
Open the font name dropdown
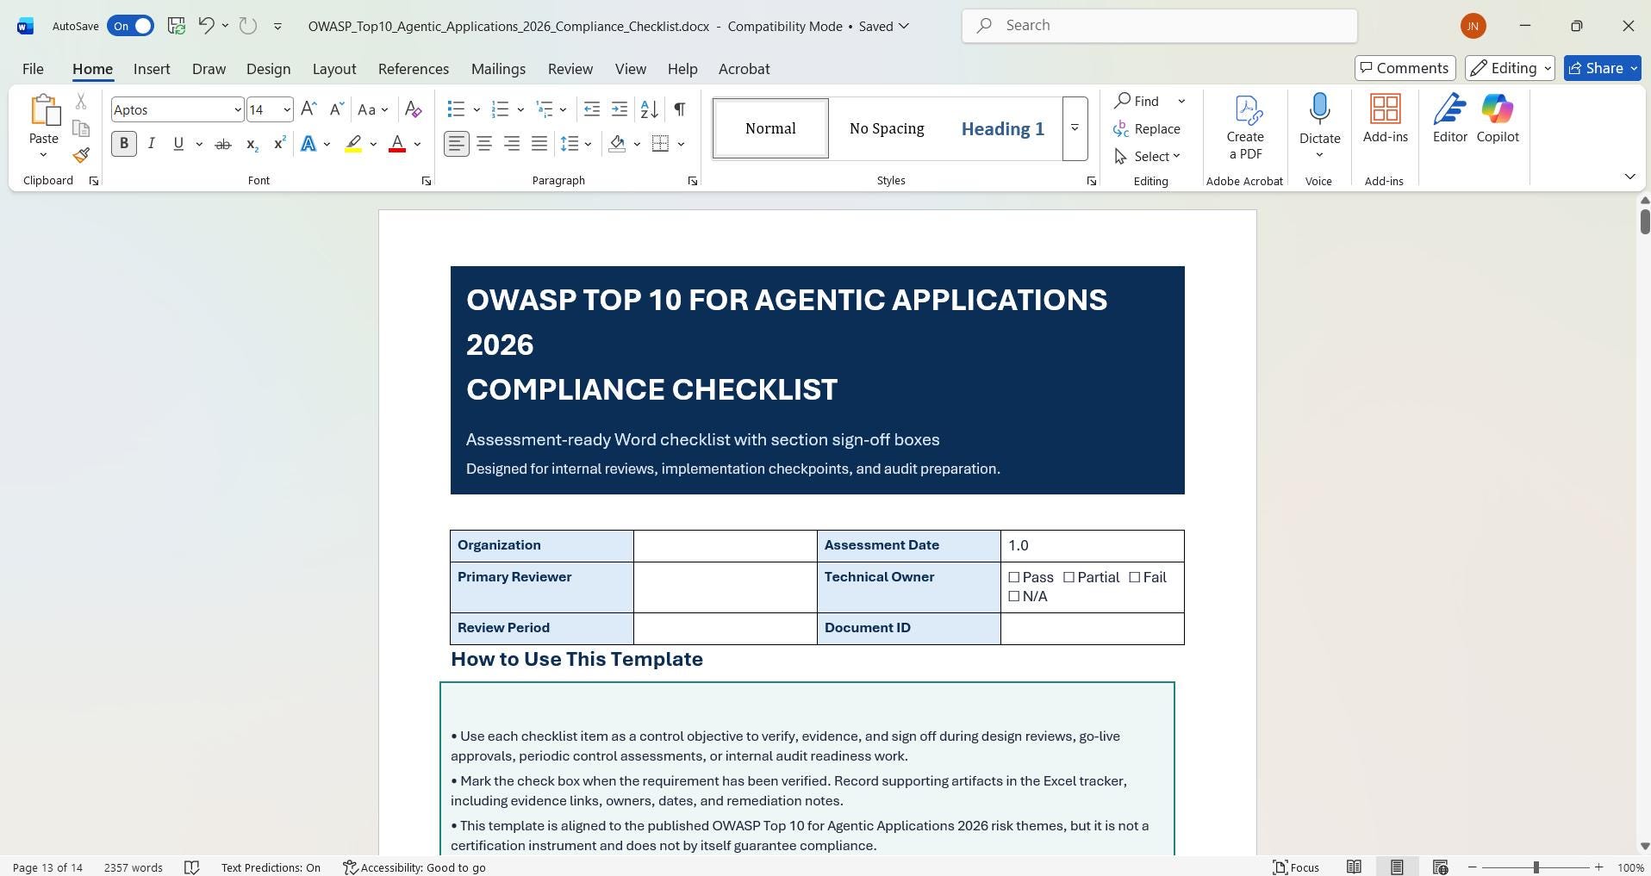click(x=238, y=109)
